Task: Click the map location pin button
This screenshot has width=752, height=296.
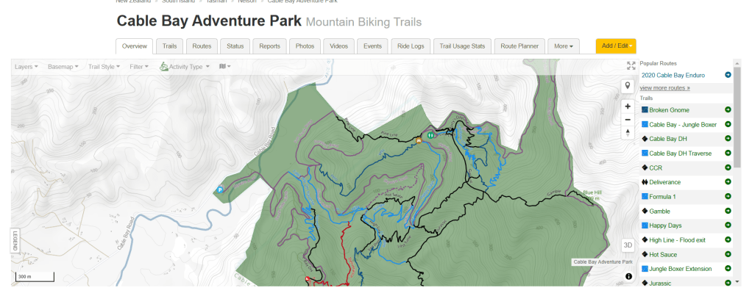Action: click(x=628, y=86)
